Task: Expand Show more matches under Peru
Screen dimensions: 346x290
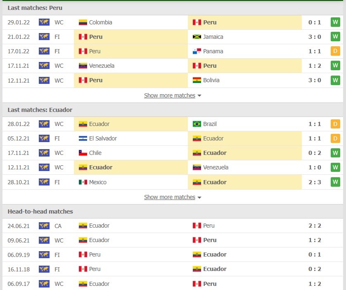Action: (x=173, y=95)
